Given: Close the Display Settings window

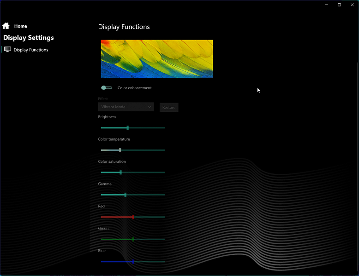Looking at the screenshot, I should [x=352, y=5].
